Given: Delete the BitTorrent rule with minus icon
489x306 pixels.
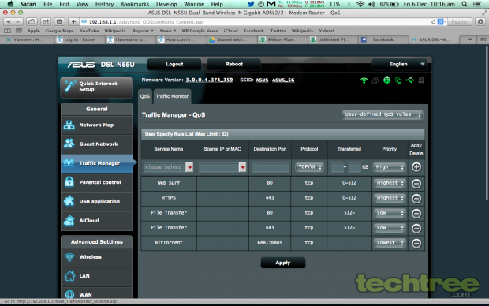Looking at the screenshot, I should [x=416, y=243].
